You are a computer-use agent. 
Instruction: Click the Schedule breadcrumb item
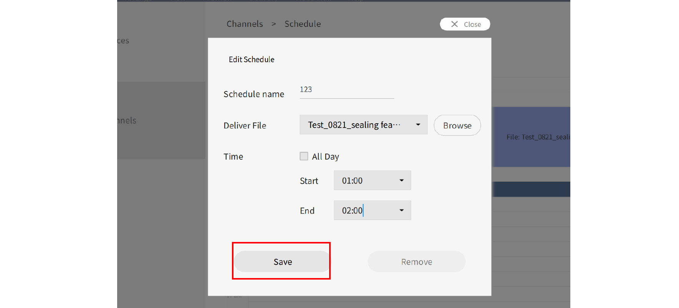tap(303, 24)
